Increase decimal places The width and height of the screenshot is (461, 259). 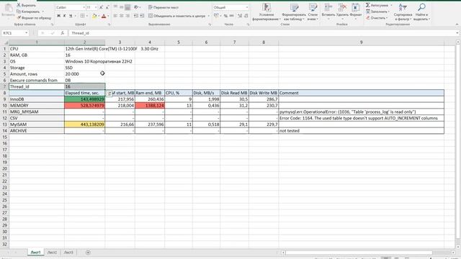pos(240,16)
